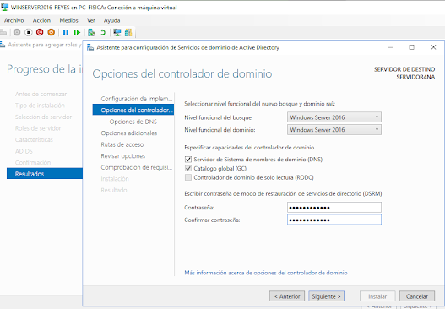Go to Revisar opciones step

click(123, 156)
